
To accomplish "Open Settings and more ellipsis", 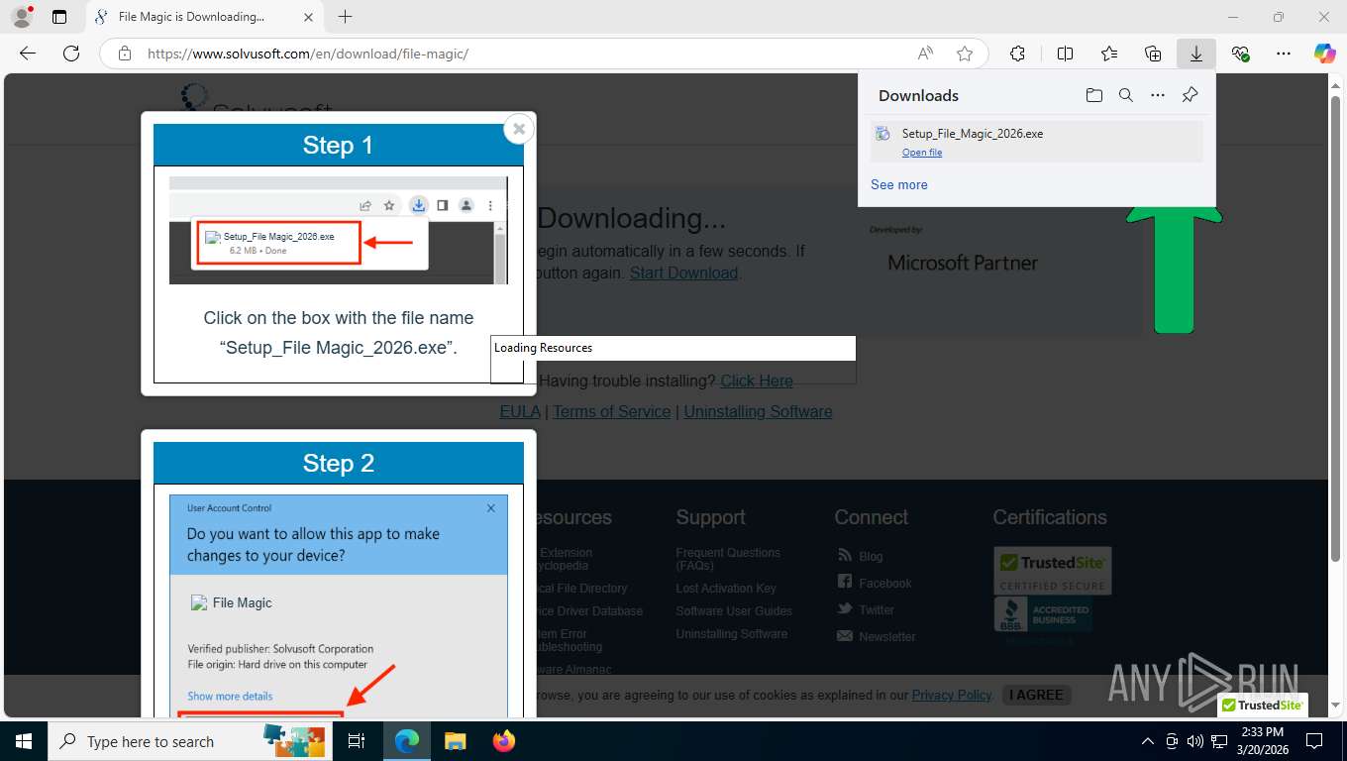I will coord(1284,54).
